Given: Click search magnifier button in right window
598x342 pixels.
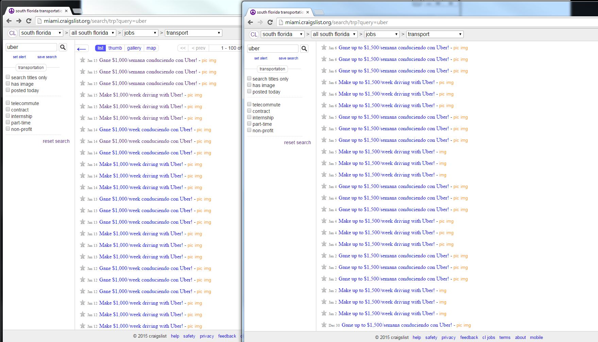Looking at the screenshot, I should (304, 49).
